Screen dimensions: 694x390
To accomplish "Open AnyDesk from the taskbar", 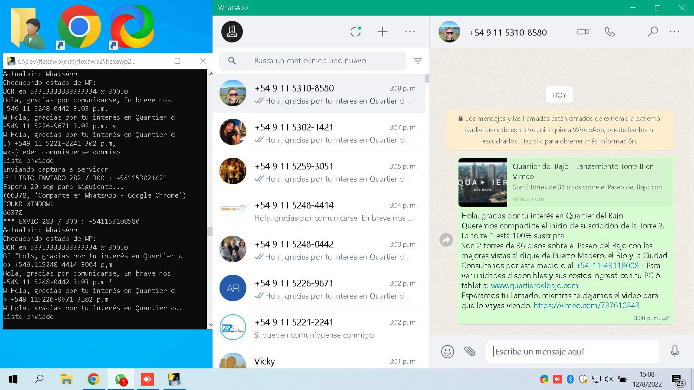I will (x=147, y=380).
